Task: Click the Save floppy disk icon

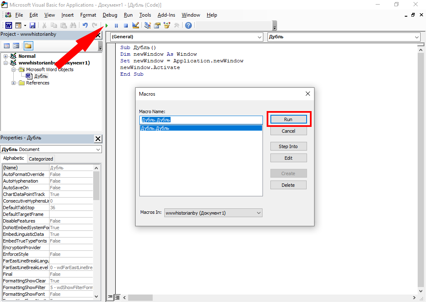Action: [32, 25]
